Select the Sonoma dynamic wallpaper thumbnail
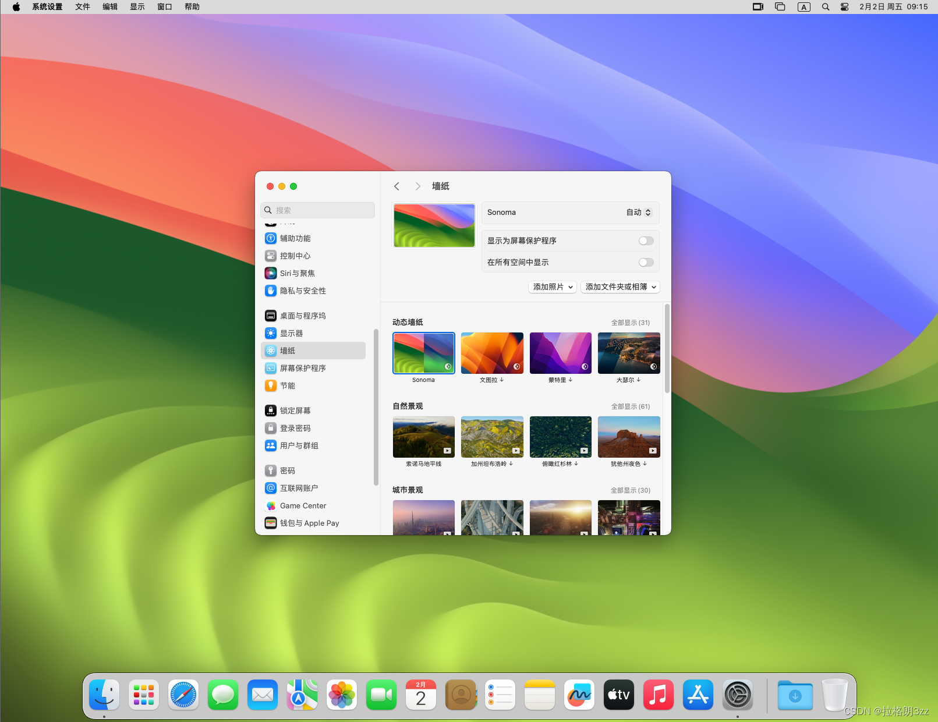The image size is (938, 722). 424,353
